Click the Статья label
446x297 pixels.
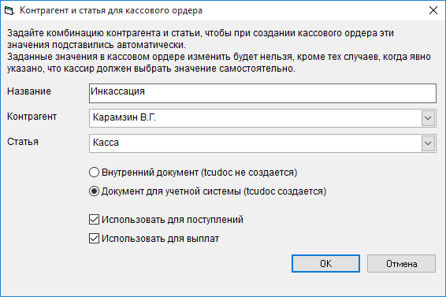click(x=23, y=142)
